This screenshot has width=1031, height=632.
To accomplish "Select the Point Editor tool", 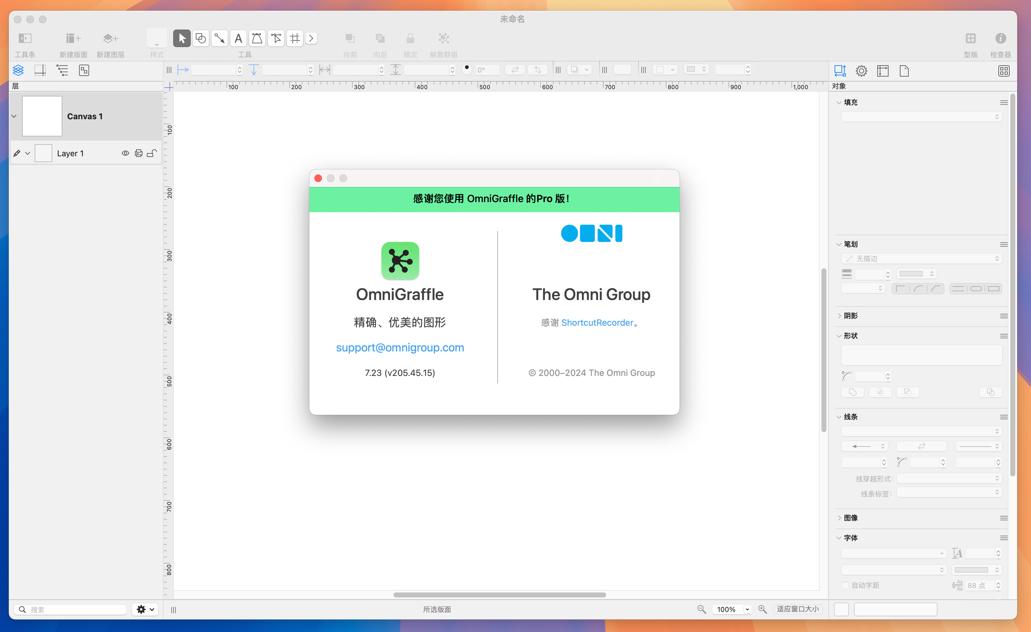I will [276, 39].
